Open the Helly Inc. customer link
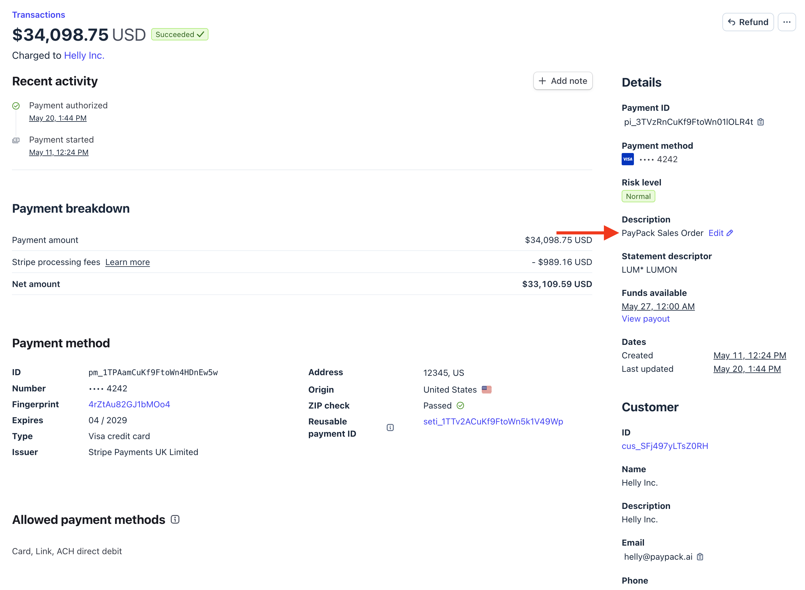805x590 pixels. [x=84, y=55]
